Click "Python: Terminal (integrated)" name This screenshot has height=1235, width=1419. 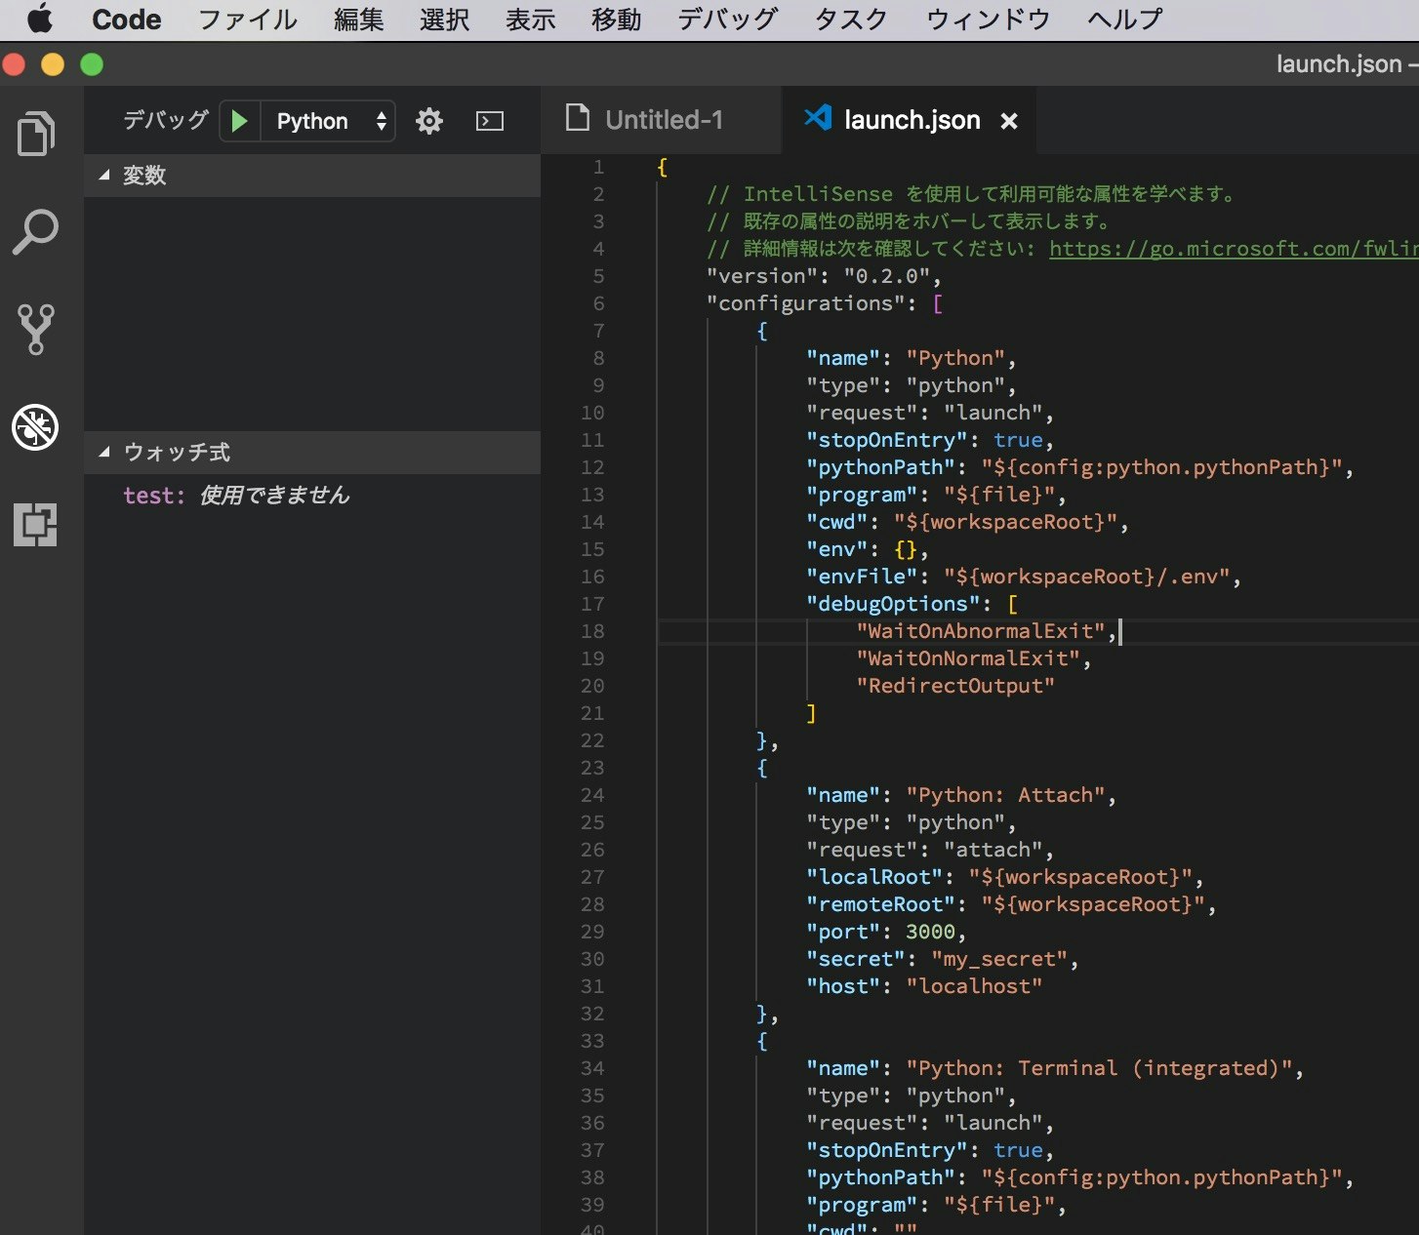[x=1099, y=1068]
